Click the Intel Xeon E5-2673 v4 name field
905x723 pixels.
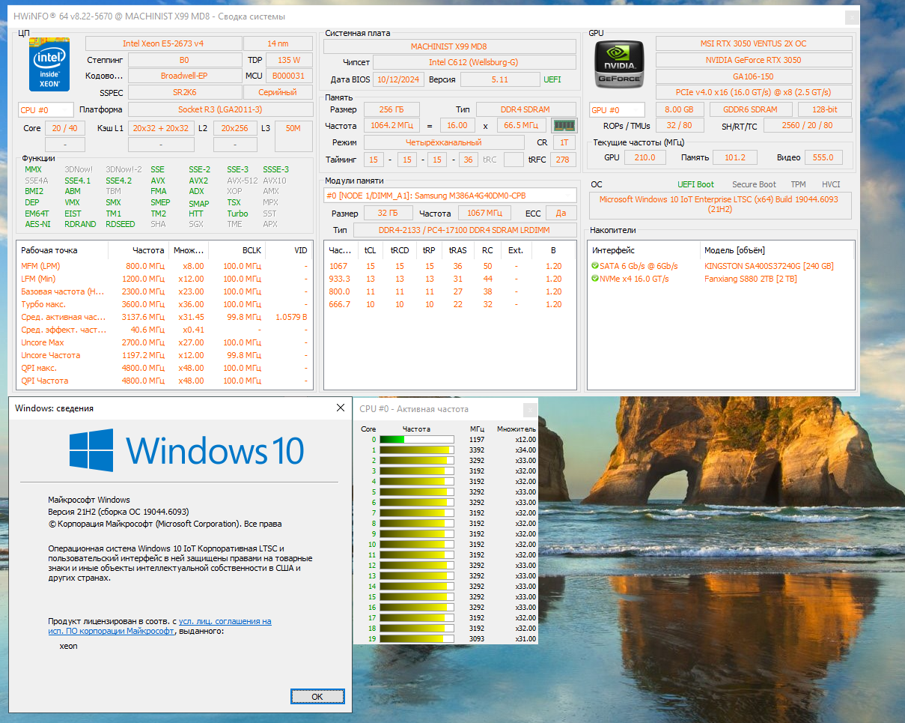coord(163,43)
